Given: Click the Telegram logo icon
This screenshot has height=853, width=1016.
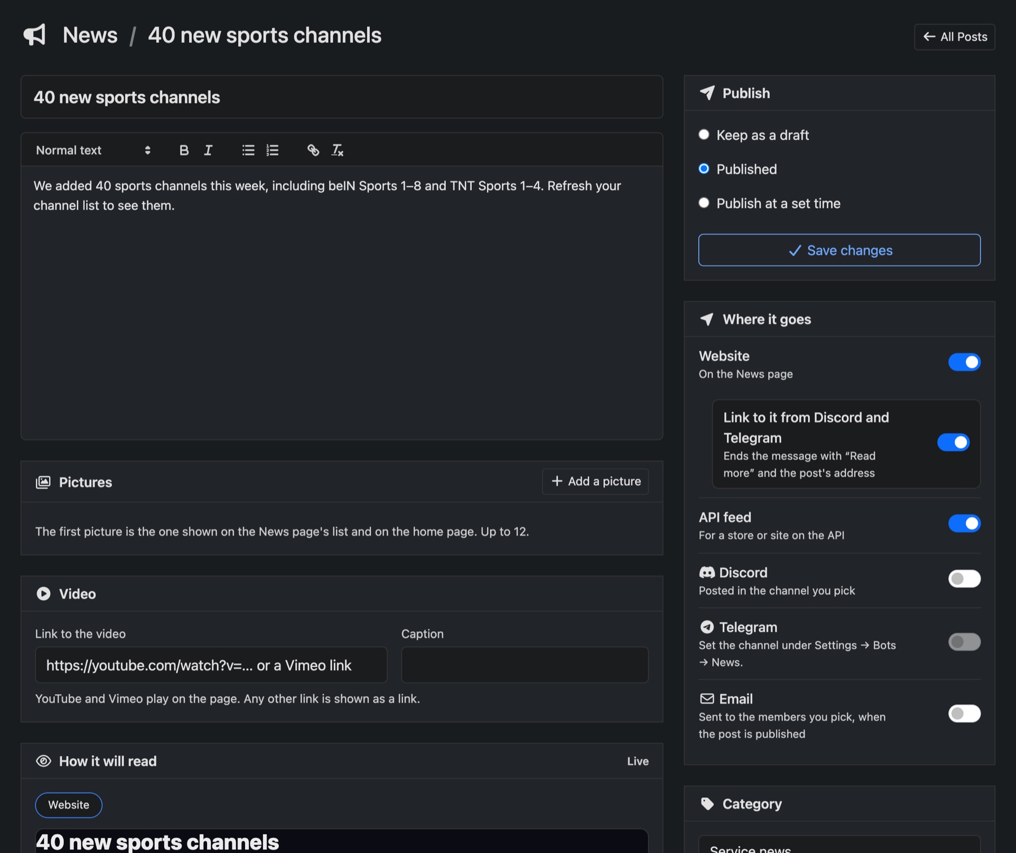Looking at the screenshot, I should coord(707,627).
